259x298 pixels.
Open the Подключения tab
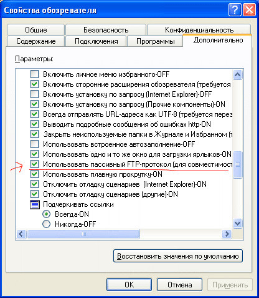[96, 41]
